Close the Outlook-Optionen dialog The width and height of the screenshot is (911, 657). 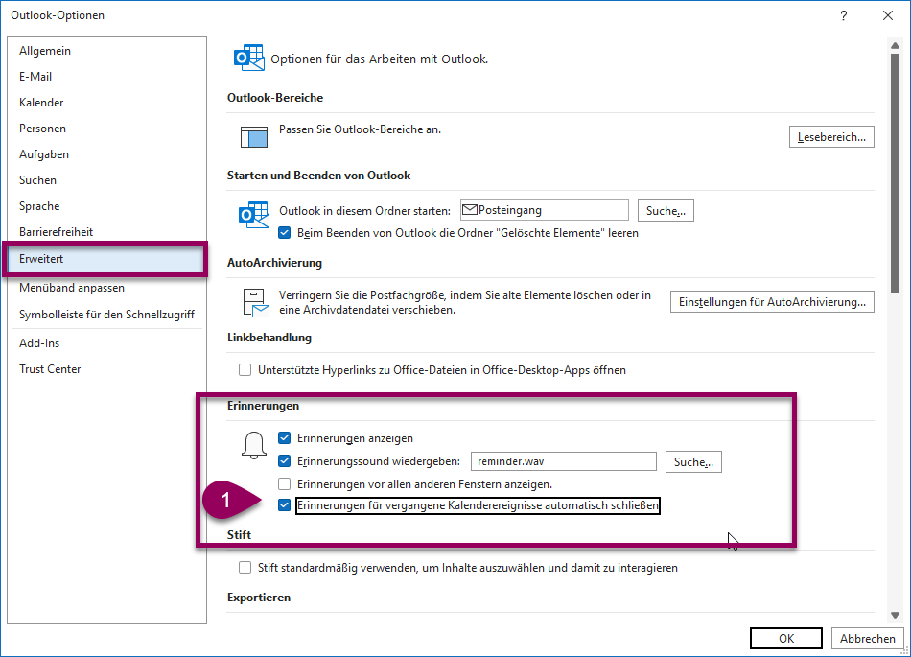[888, 15]
